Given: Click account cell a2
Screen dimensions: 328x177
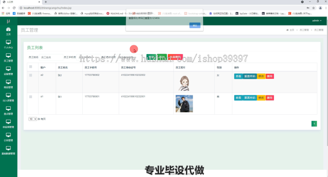Looking at the screenshot, I should click(x=42, y=75).
